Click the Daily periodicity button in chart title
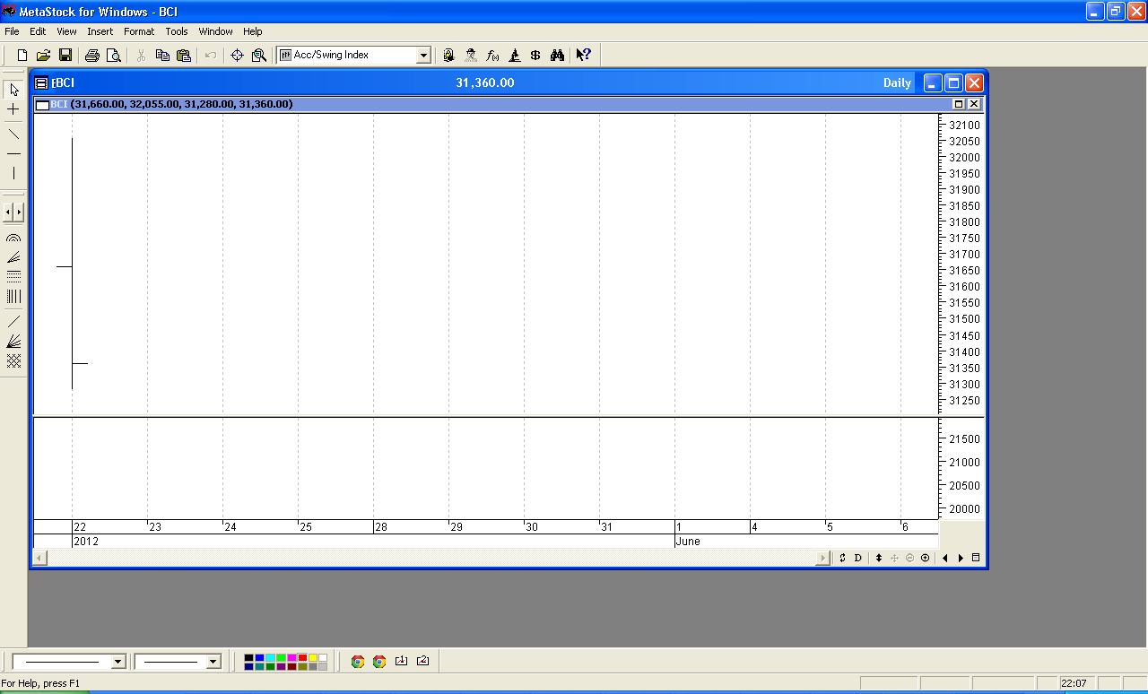The width and height of the screenshot is (1148, 694). coord(897,82)
